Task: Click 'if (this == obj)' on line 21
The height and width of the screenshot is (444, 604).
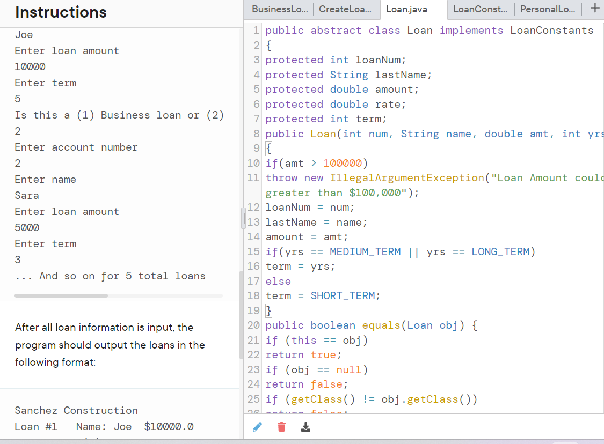Action: coord(317,341)
